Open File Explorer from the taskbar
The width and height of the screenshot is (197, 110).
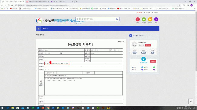(x=12, y=108)
